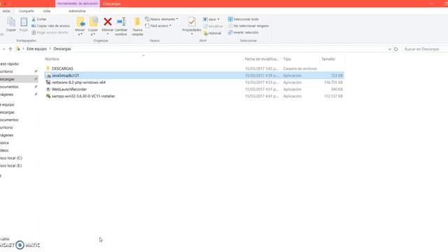Viewport: 448px width, 252px height.
Task: Sort by Tipo column header
Action: pos(287,59)
